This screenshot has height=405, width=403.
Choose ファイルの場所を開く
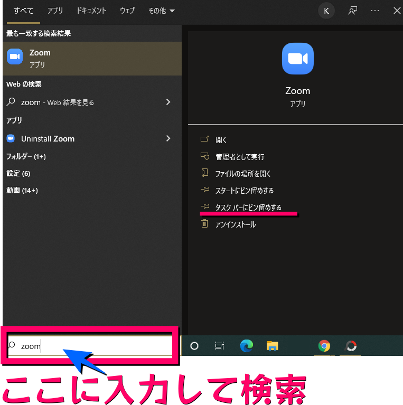[243, 174]
